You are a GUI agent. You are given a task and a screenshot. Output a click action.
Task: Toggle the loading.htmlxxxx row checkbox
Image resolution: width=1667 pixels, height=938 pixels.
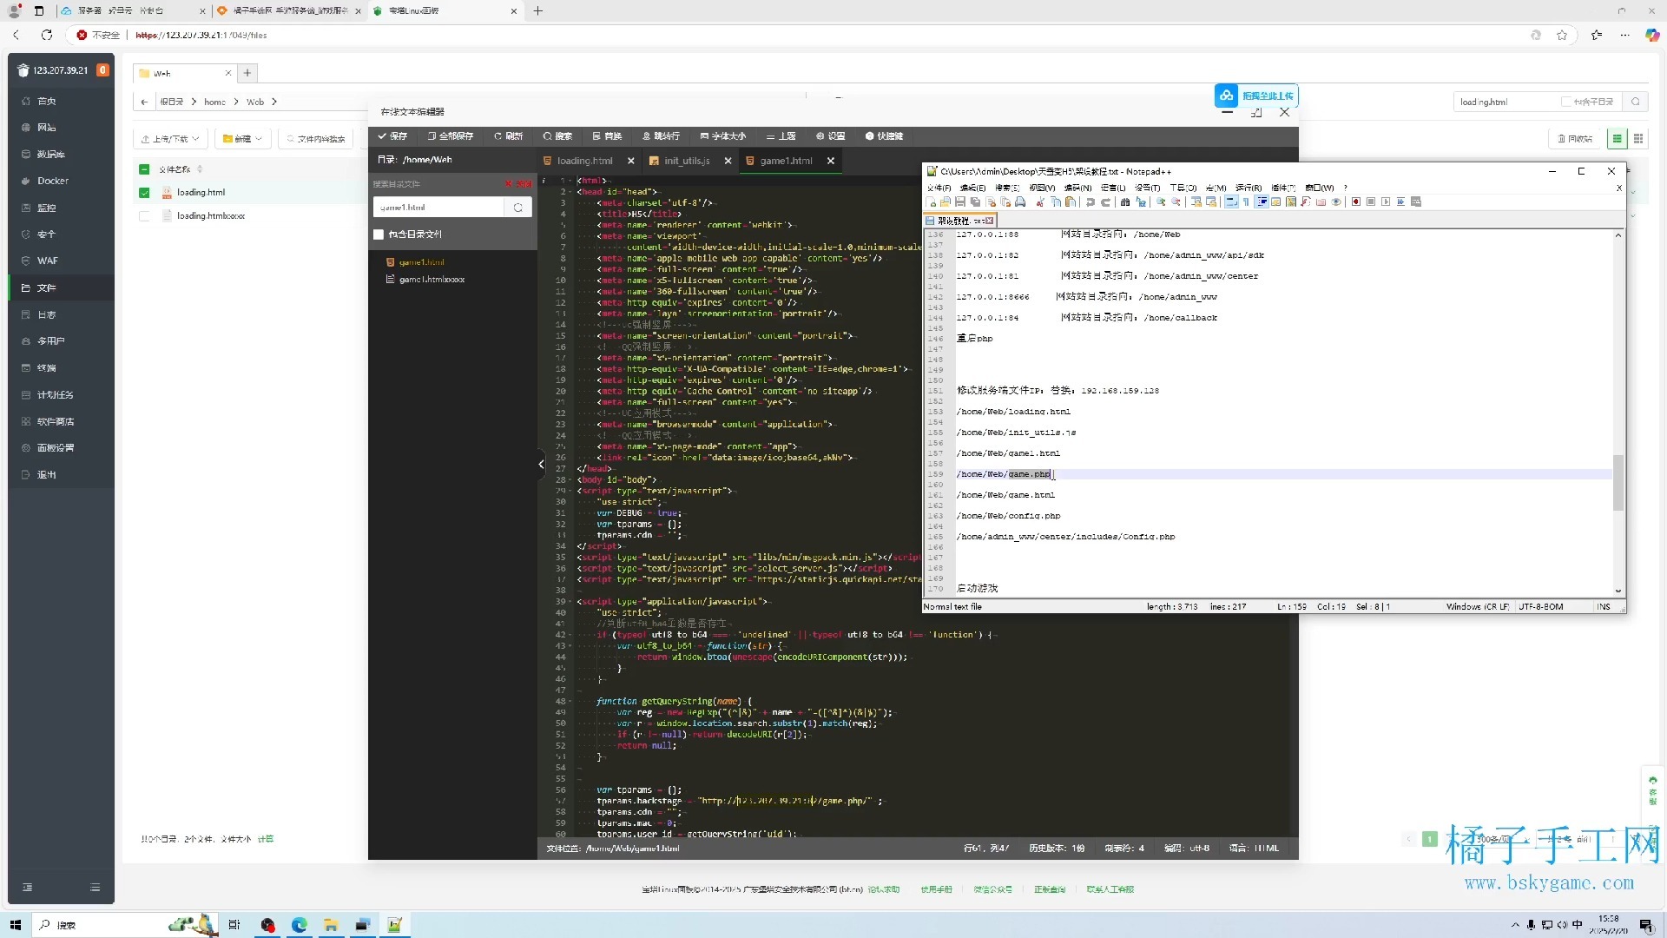coord(144,216)
